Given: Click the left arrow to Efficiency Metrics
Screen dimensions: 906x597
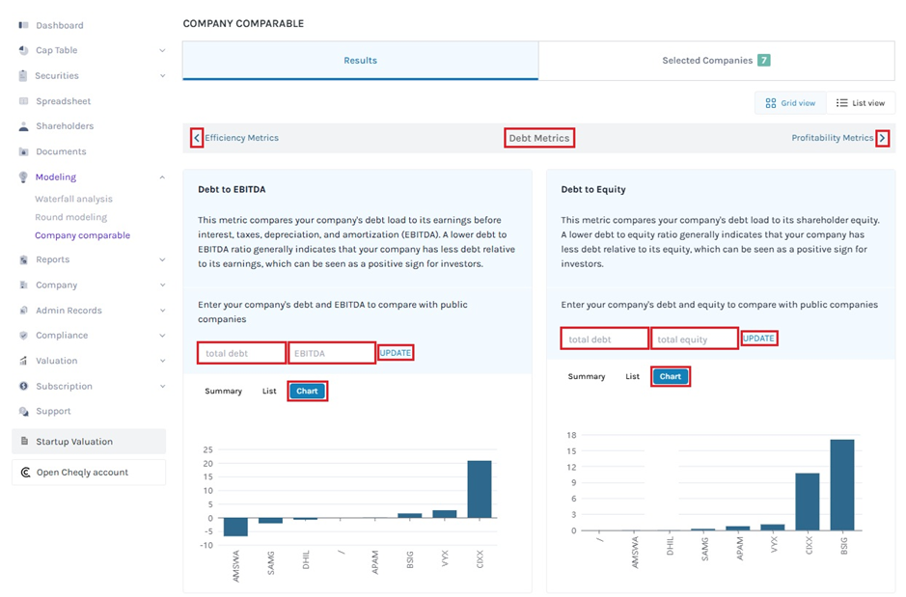Looking at the screenshot, I should (x=197, y=138).
